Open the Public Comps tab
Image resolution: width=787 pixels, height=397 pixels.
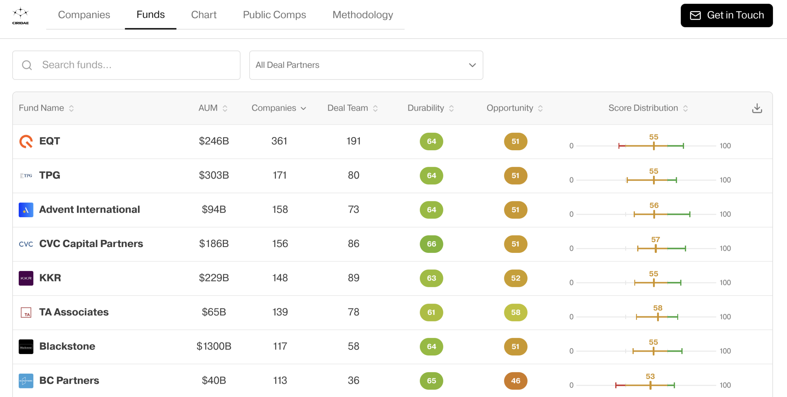[274, 15]
